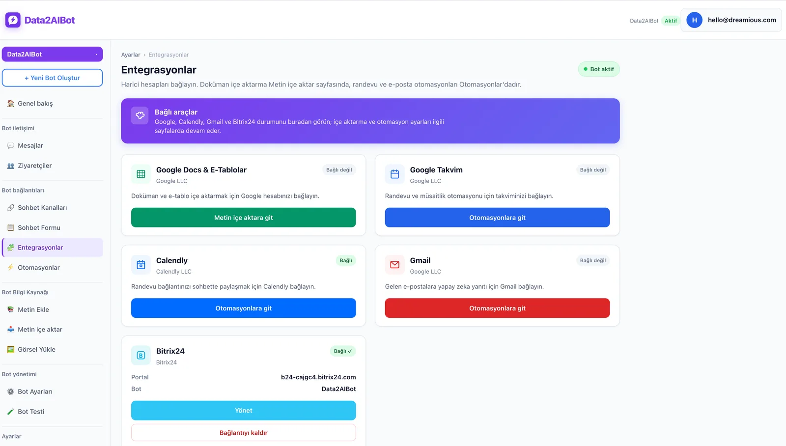
Task: Open Bot Testi in the sidebar
Action: tap(53, 412)
